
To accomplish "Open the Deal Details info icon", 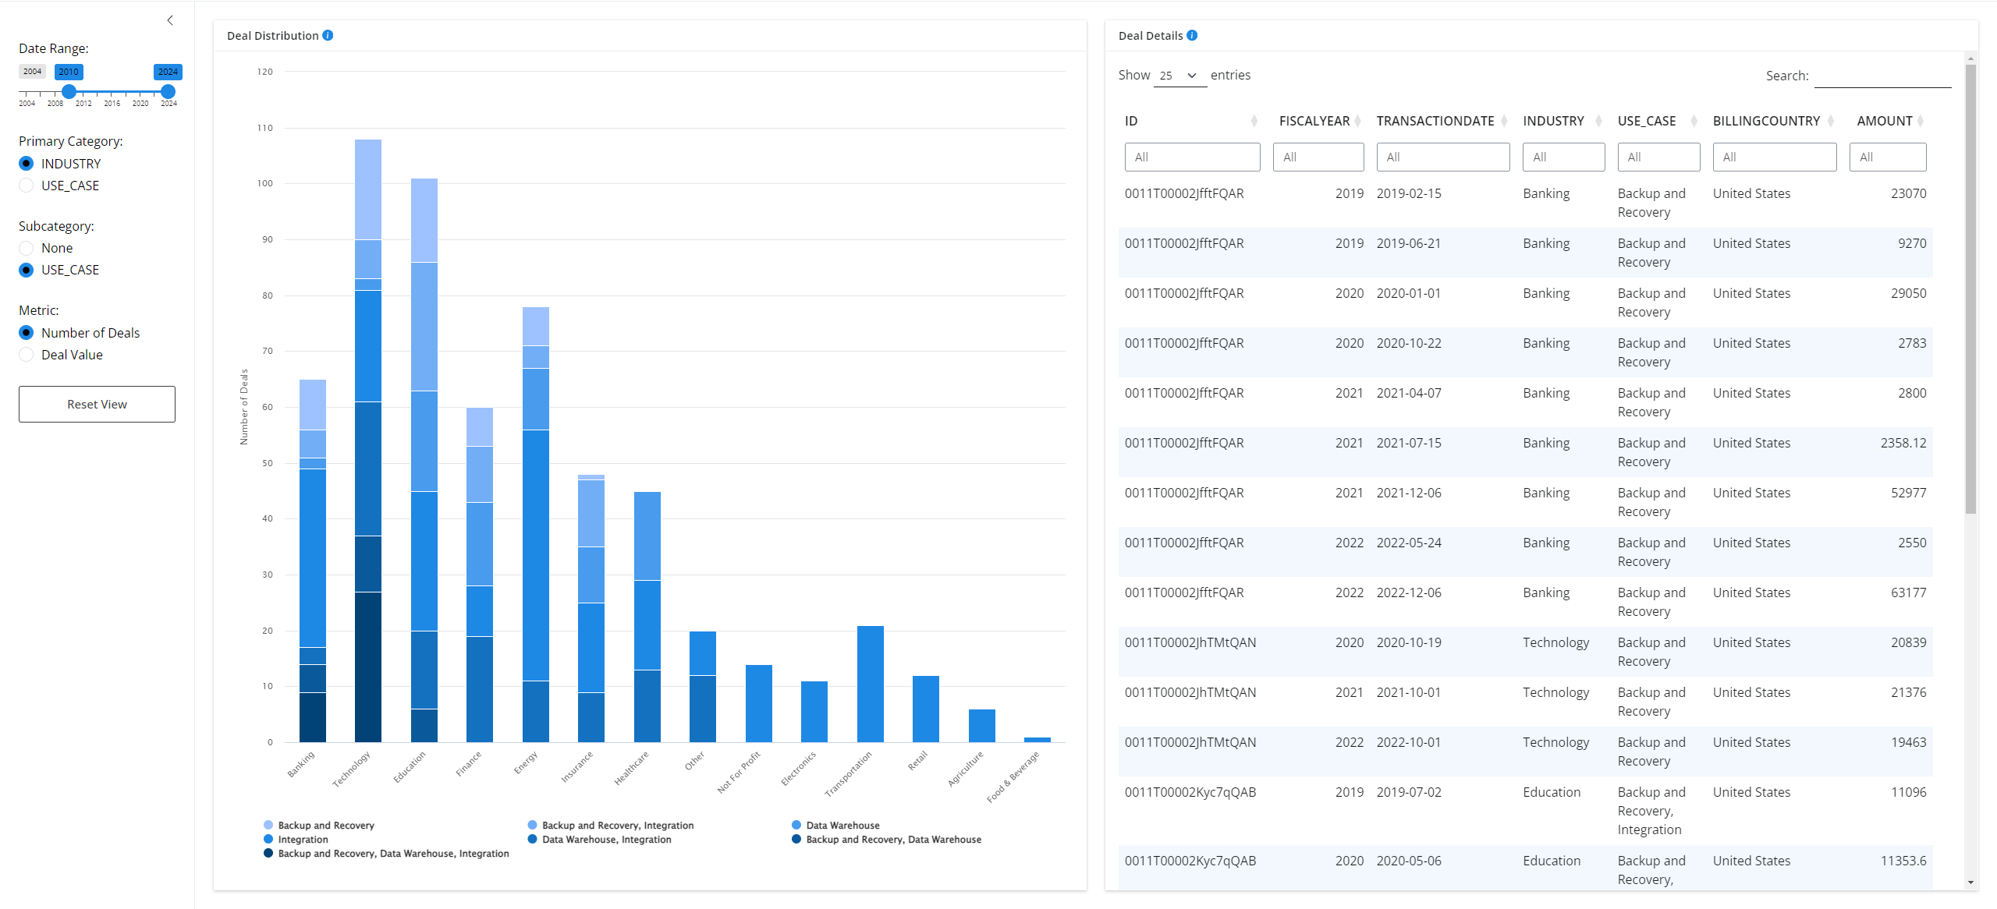I will point(1192,35).
